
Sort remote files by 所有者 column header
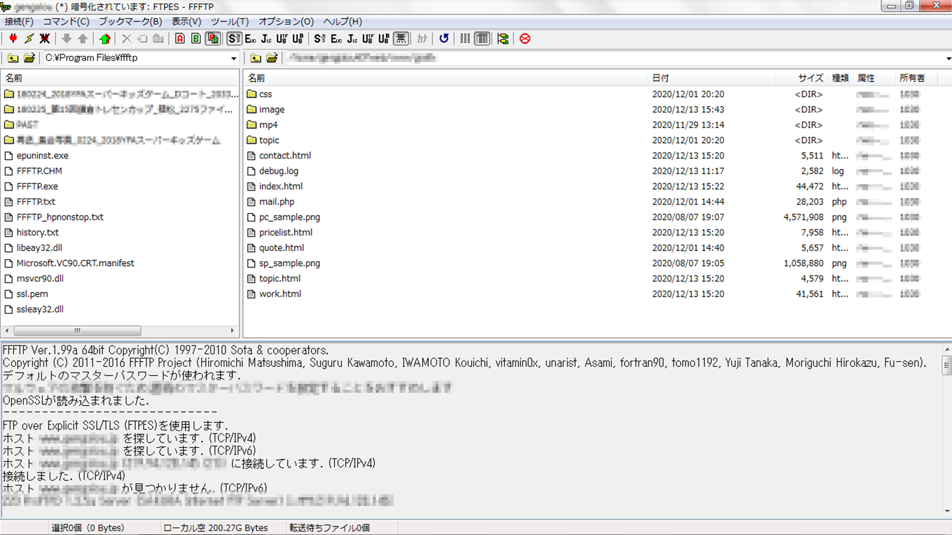[x=916, y=78]
